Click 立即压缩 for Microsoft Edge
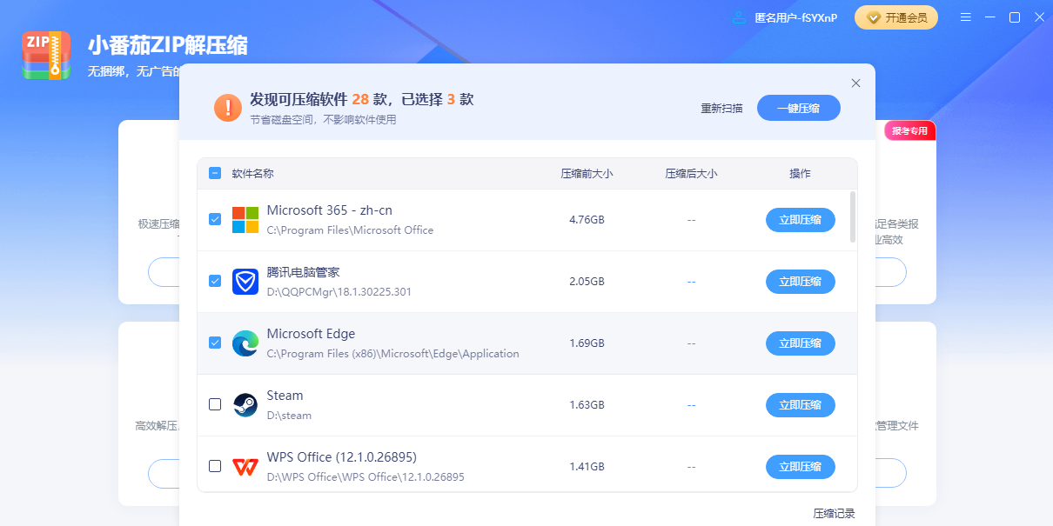 [x=801, y=343]
